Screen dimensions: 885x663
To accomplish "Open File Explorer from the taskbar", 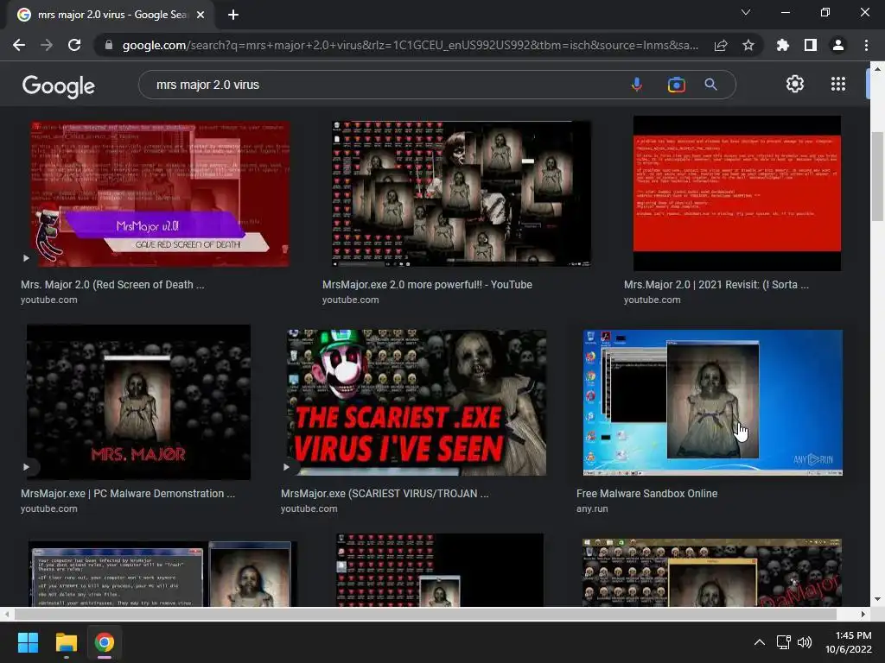I will tap(66, 642).
